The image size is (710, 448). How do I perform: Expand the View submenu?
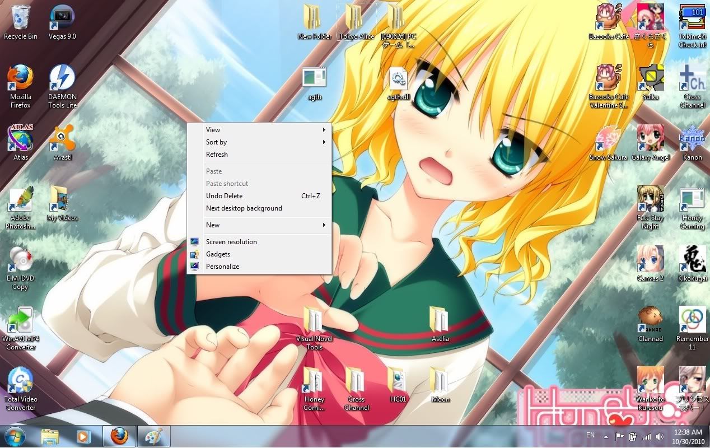click(259, 130)
